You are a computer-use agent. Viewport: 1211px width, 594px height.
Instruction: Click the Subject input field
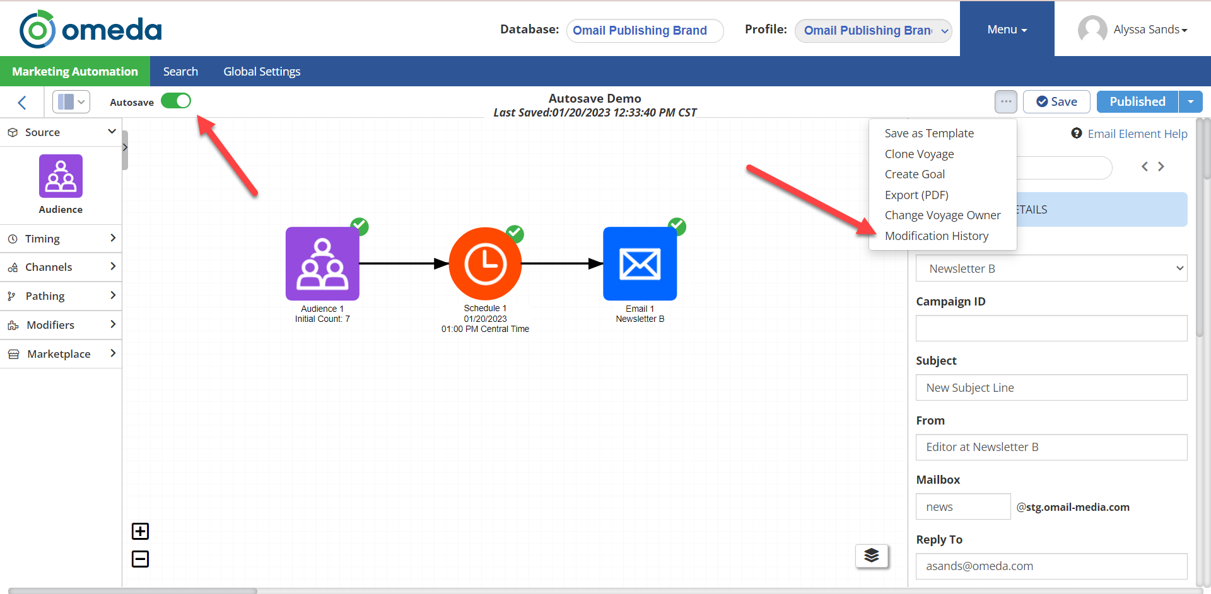1051,387
